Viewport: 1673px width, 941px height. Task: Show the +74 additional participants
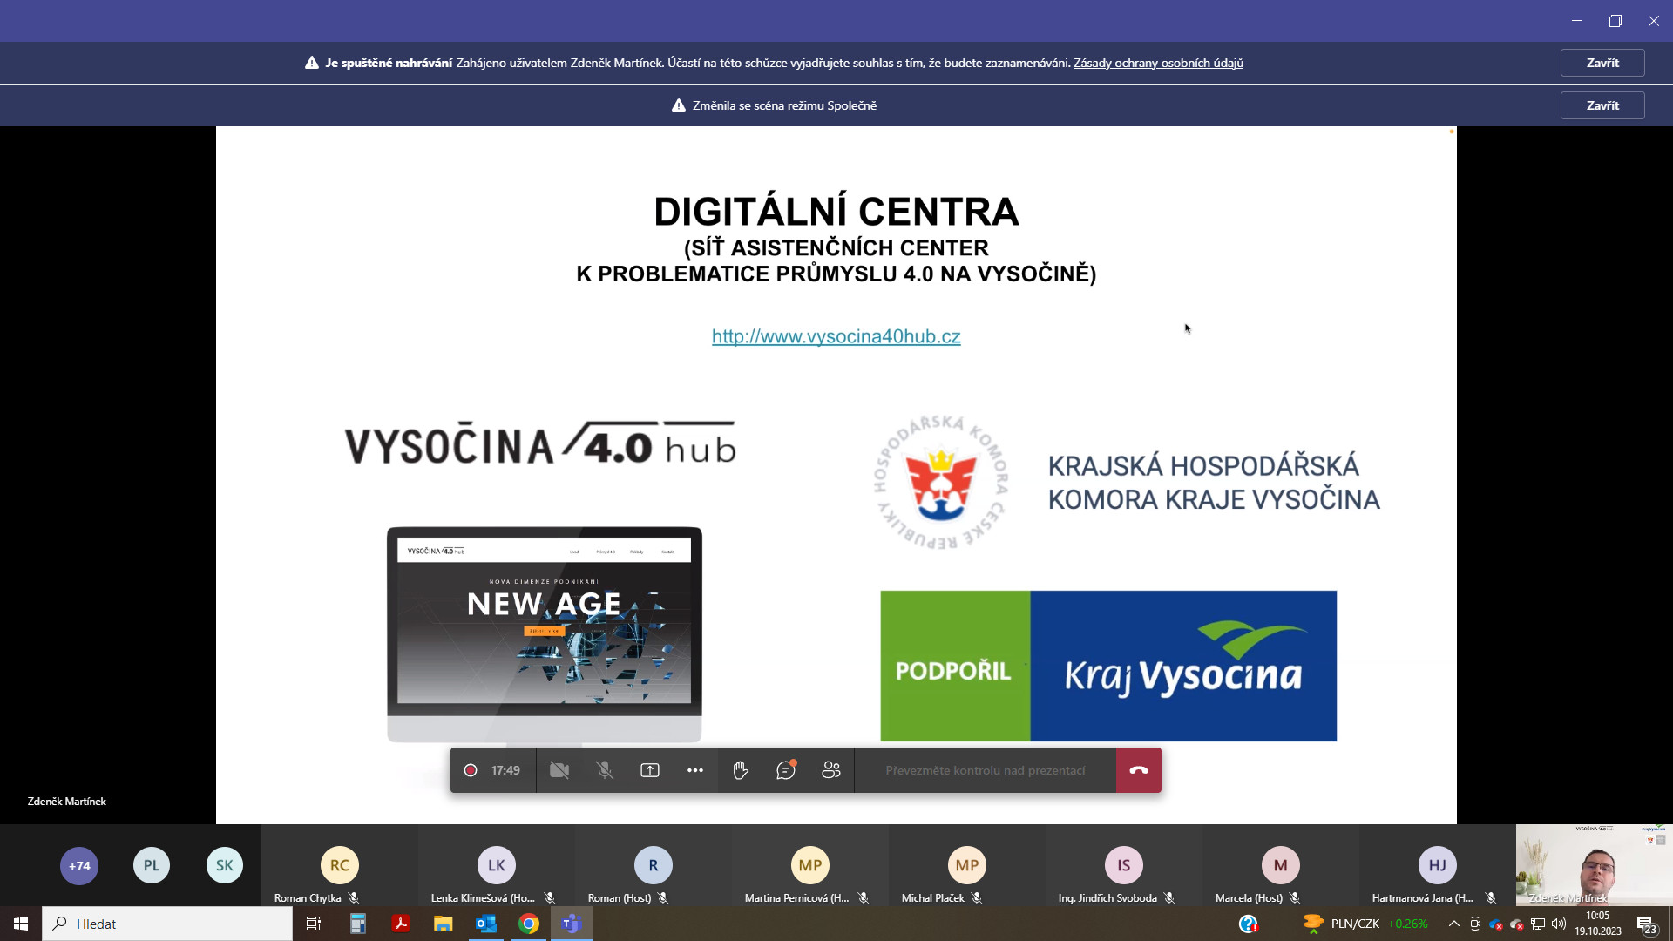[x=79, y=866]
